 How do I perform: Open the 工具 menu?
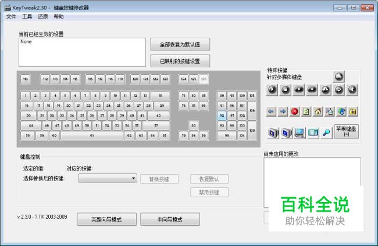click(27, 16)
